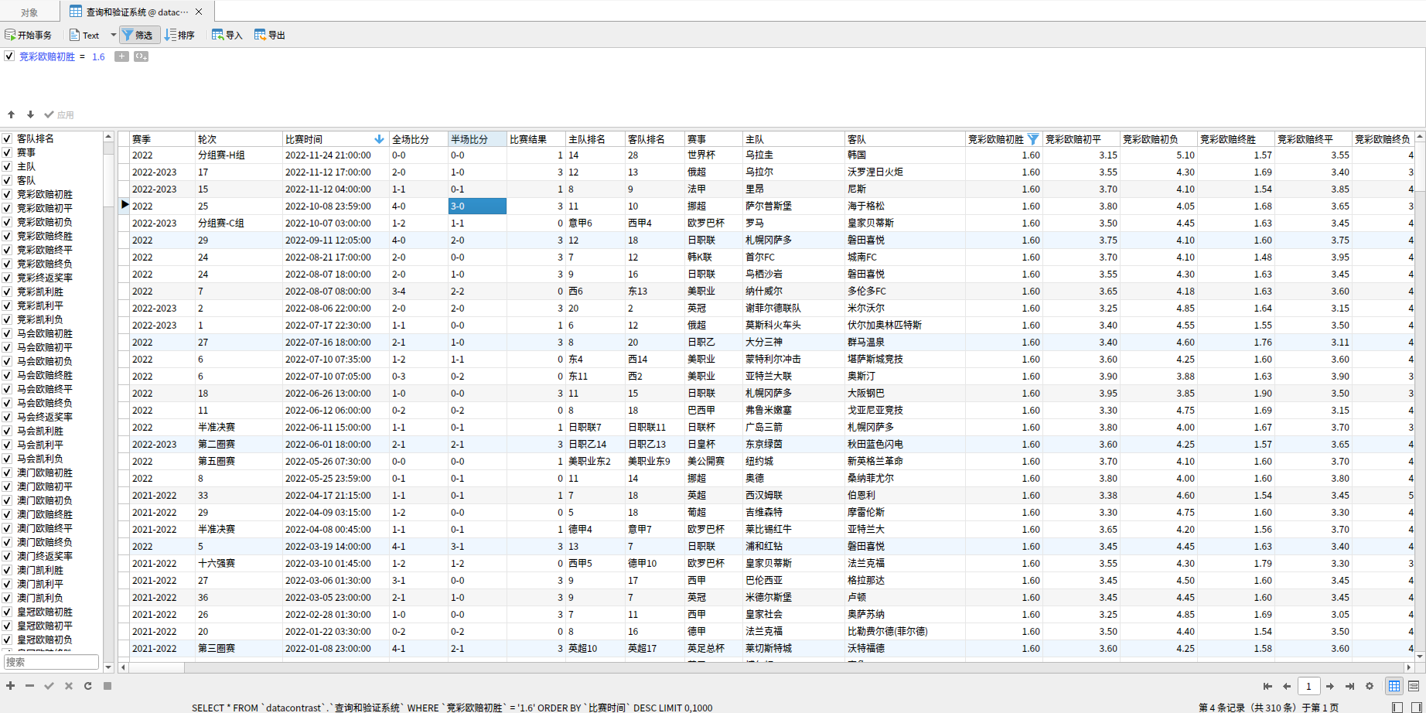Image resolution: width=1426 pixels, height=713 pixels.
Task: Go to last page
Action: (1349, 686)
